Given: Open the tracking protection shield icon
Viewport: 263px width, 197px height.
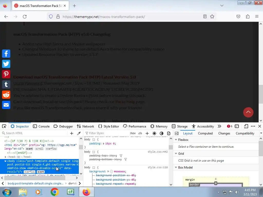Looking at the screenshot, I should 51,17.
